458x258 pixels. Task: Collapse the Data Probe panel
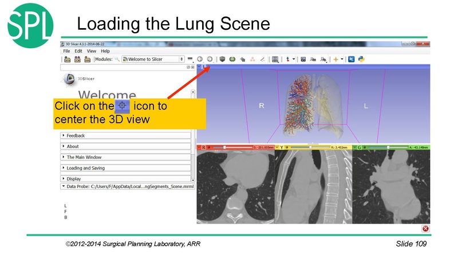click(x=64, y=186)
